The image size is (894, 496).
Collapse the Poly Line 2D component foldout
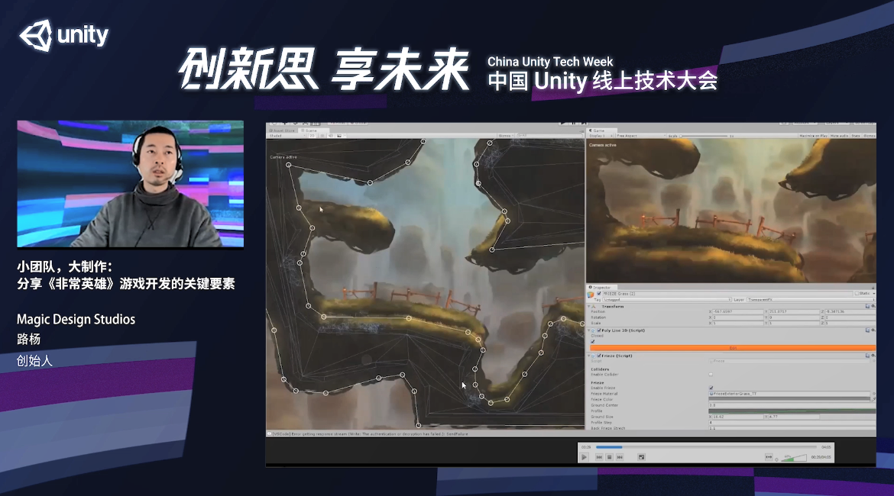[588, 330]
